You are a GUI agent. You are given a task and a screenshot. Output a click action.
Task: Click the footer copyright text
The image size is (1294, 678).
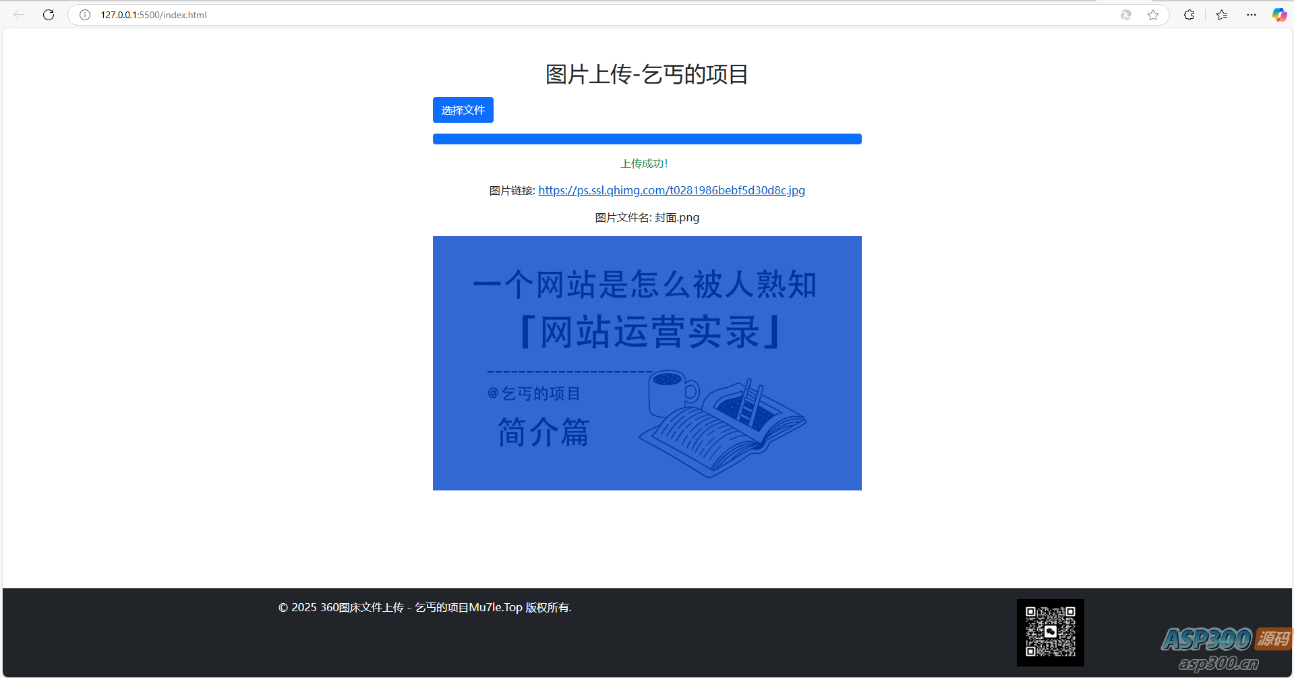click(x=425, y=607)
